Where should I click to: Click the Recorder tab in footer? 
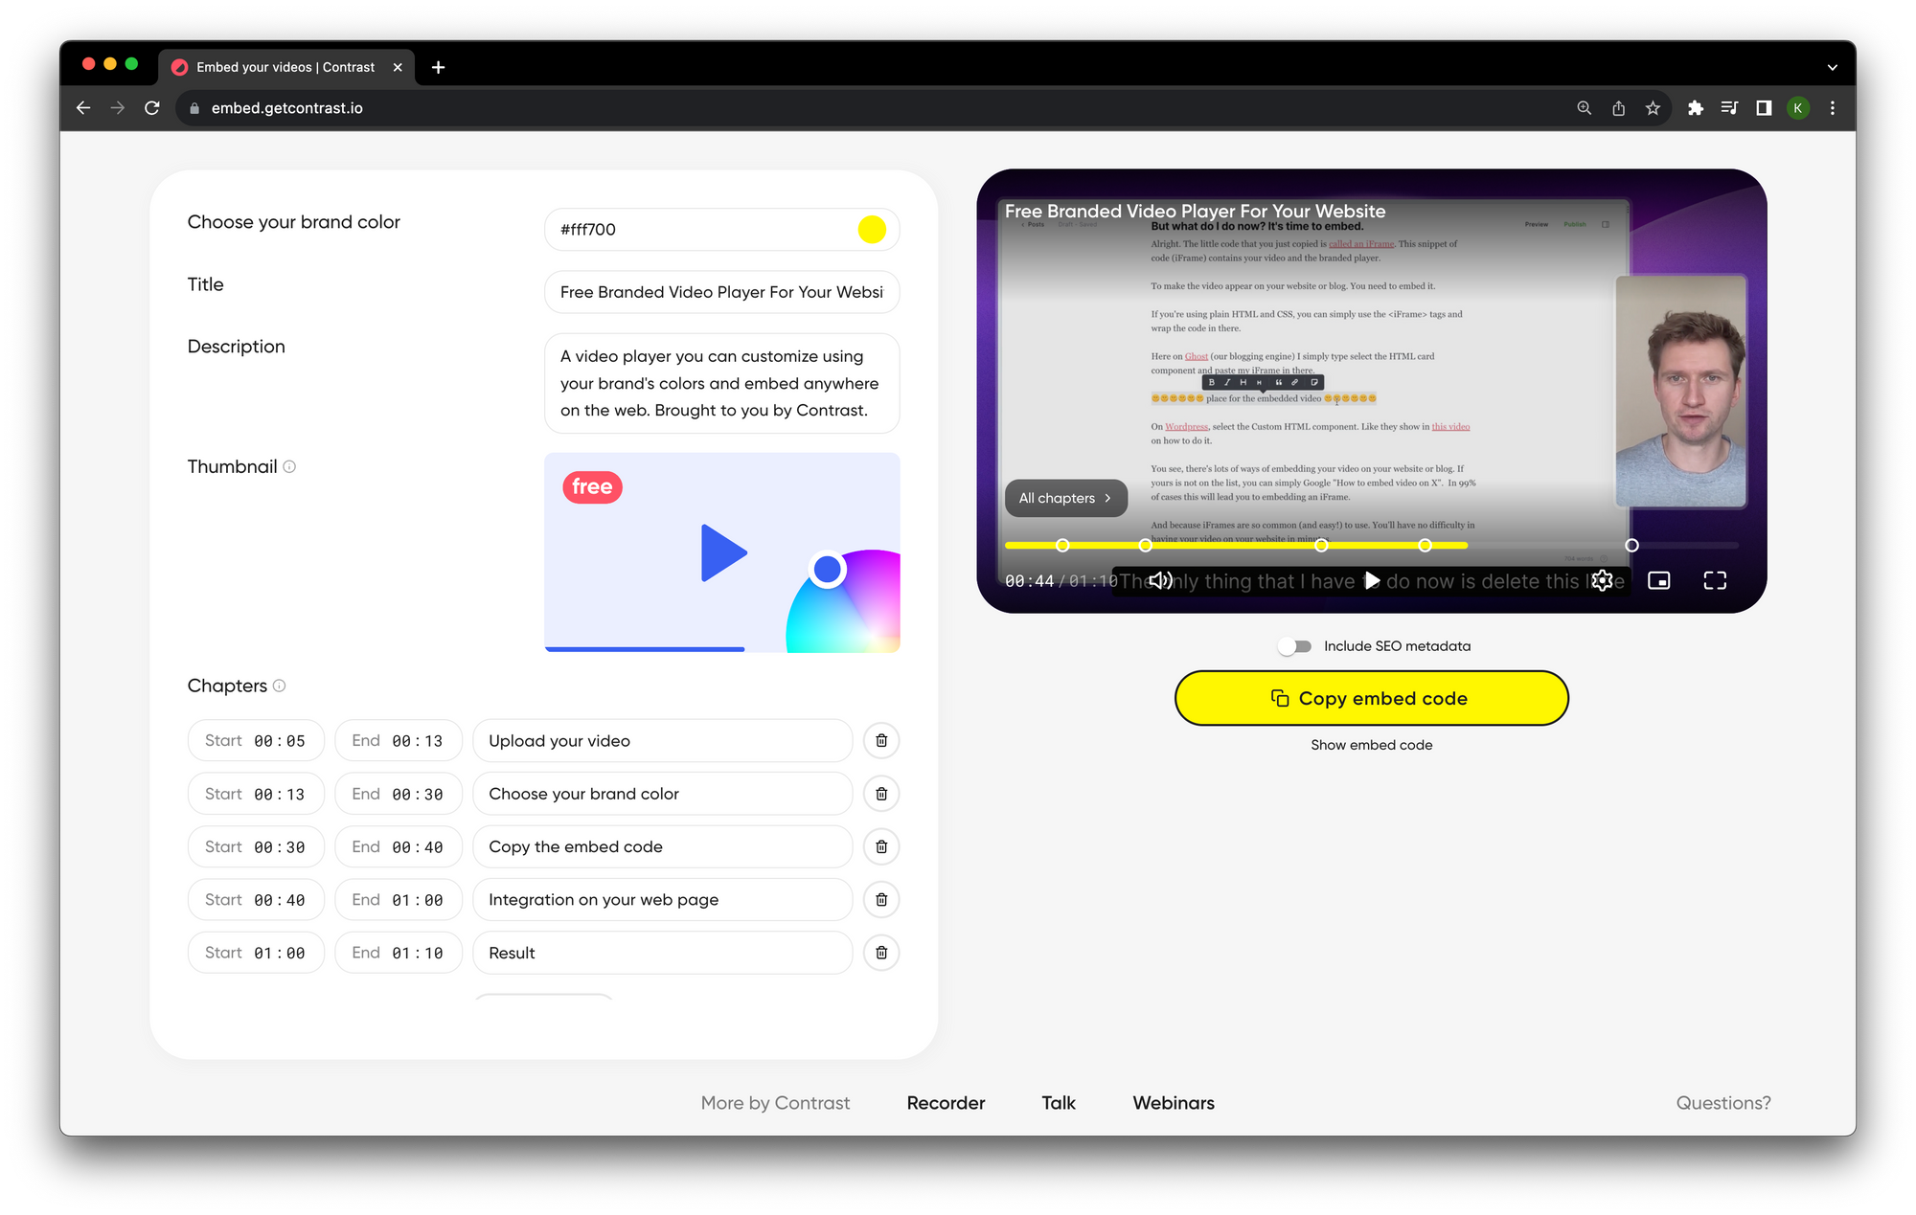coord(944,1102)
